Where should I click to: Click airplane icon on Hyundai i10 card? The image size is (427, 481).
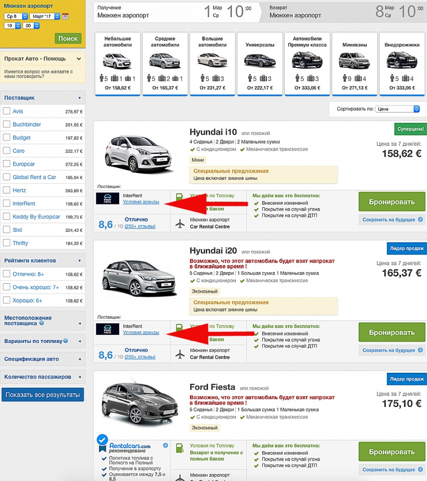point(180,223)
